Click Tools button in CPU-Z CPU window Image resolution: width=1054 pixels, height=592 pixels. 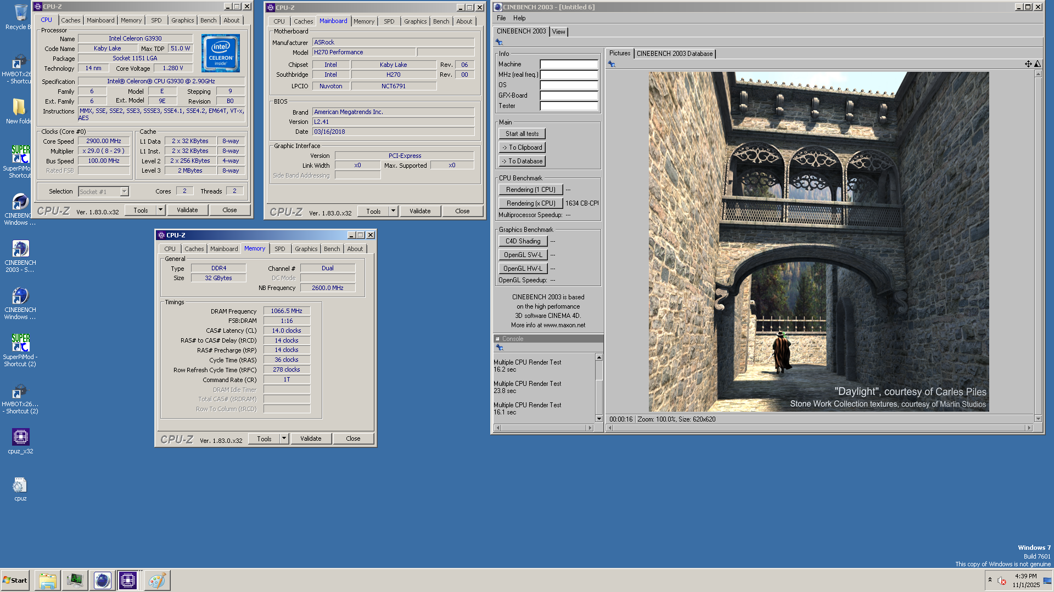[x=141, y=210]
